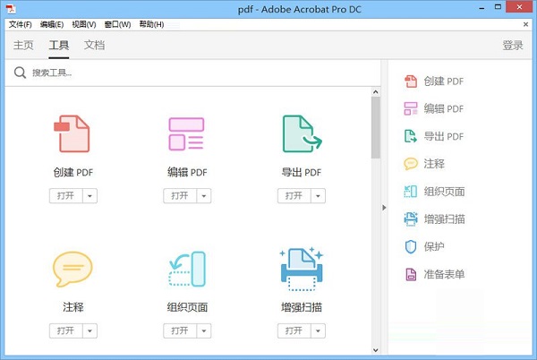
Task: Click 导出 PDF label in right sidebar
Action: pyautogui.click(x=444, y=136)
